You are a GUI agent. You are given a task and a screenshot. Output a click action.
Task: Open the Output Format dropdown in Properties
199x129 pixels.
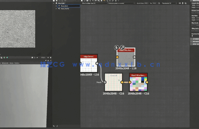coord(195,12)
